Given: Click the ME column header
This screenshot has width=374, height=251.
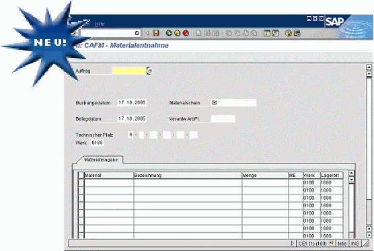Looking at the screenshot, I should click(296, 176).
